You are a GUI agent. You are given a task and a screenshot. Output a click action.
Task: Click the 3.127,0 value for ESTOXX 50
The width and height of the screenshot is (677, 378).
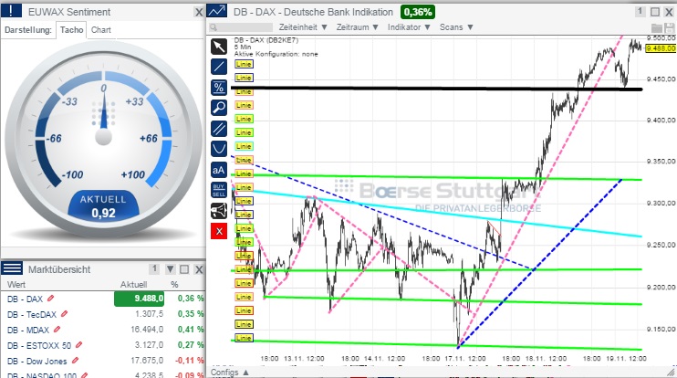150,345
